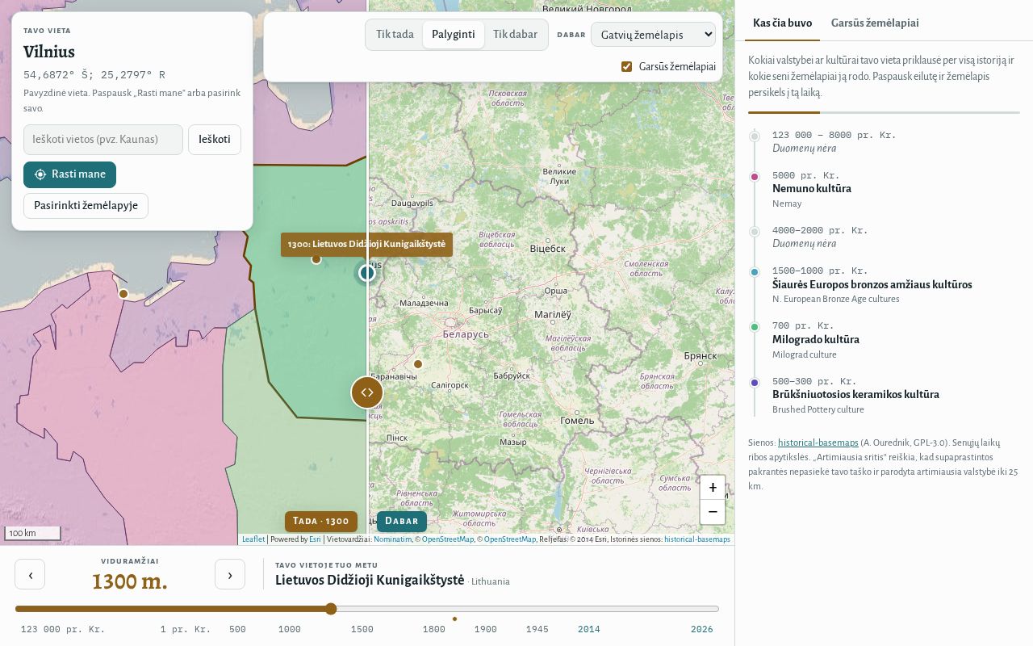Image resolution: width=1033 pixels, height=646 pixels.
Task: Select the Palyginti compare mode
Action: click(x=454, y=35)
